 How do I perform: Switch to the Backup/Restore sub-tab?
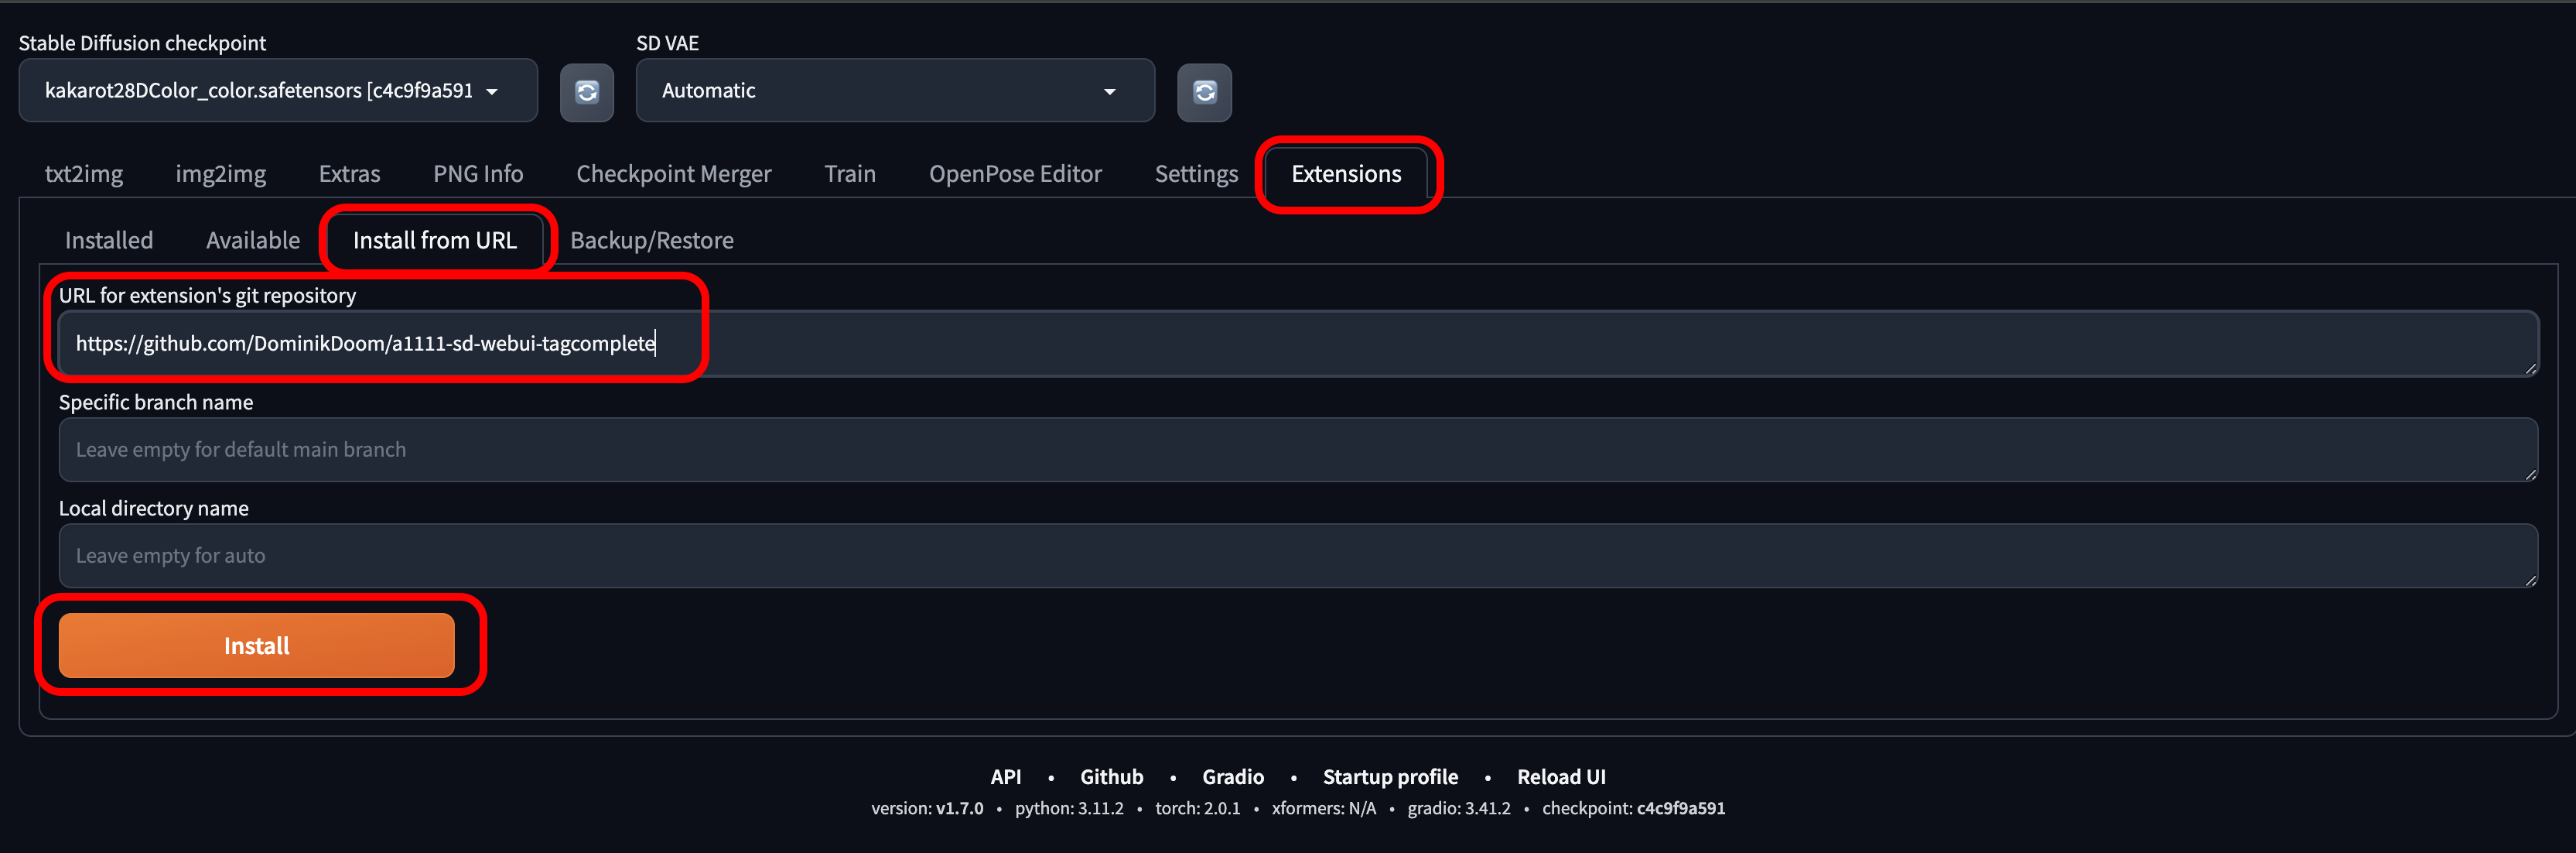[x=651, y=240]
